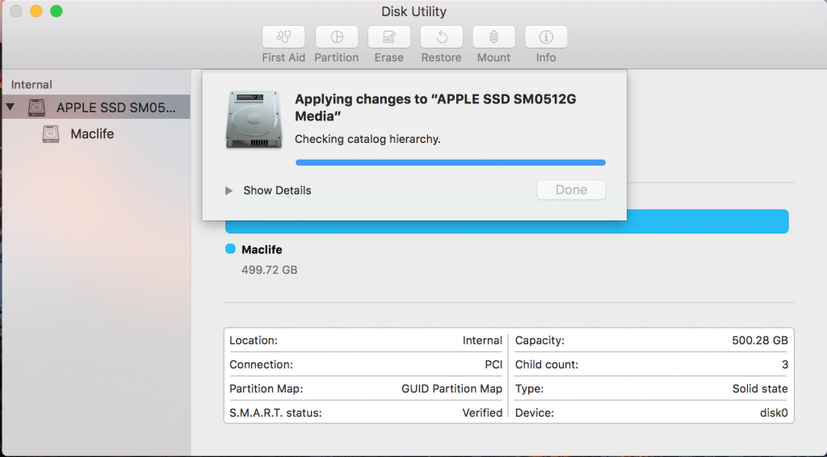Click the 499.72 GB size text
Viewport: 827px width, 457px height.
[x=270, y=270]
